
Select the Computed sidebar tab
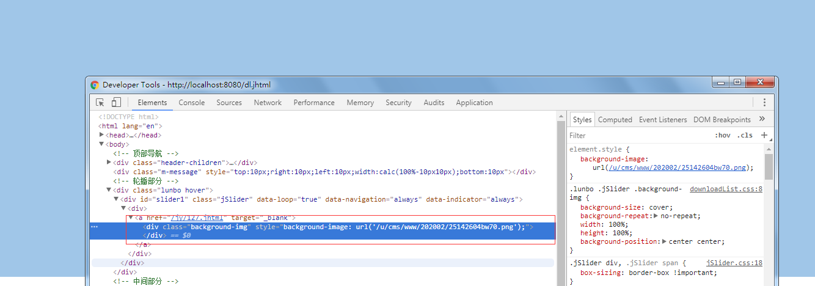point(615,120)
